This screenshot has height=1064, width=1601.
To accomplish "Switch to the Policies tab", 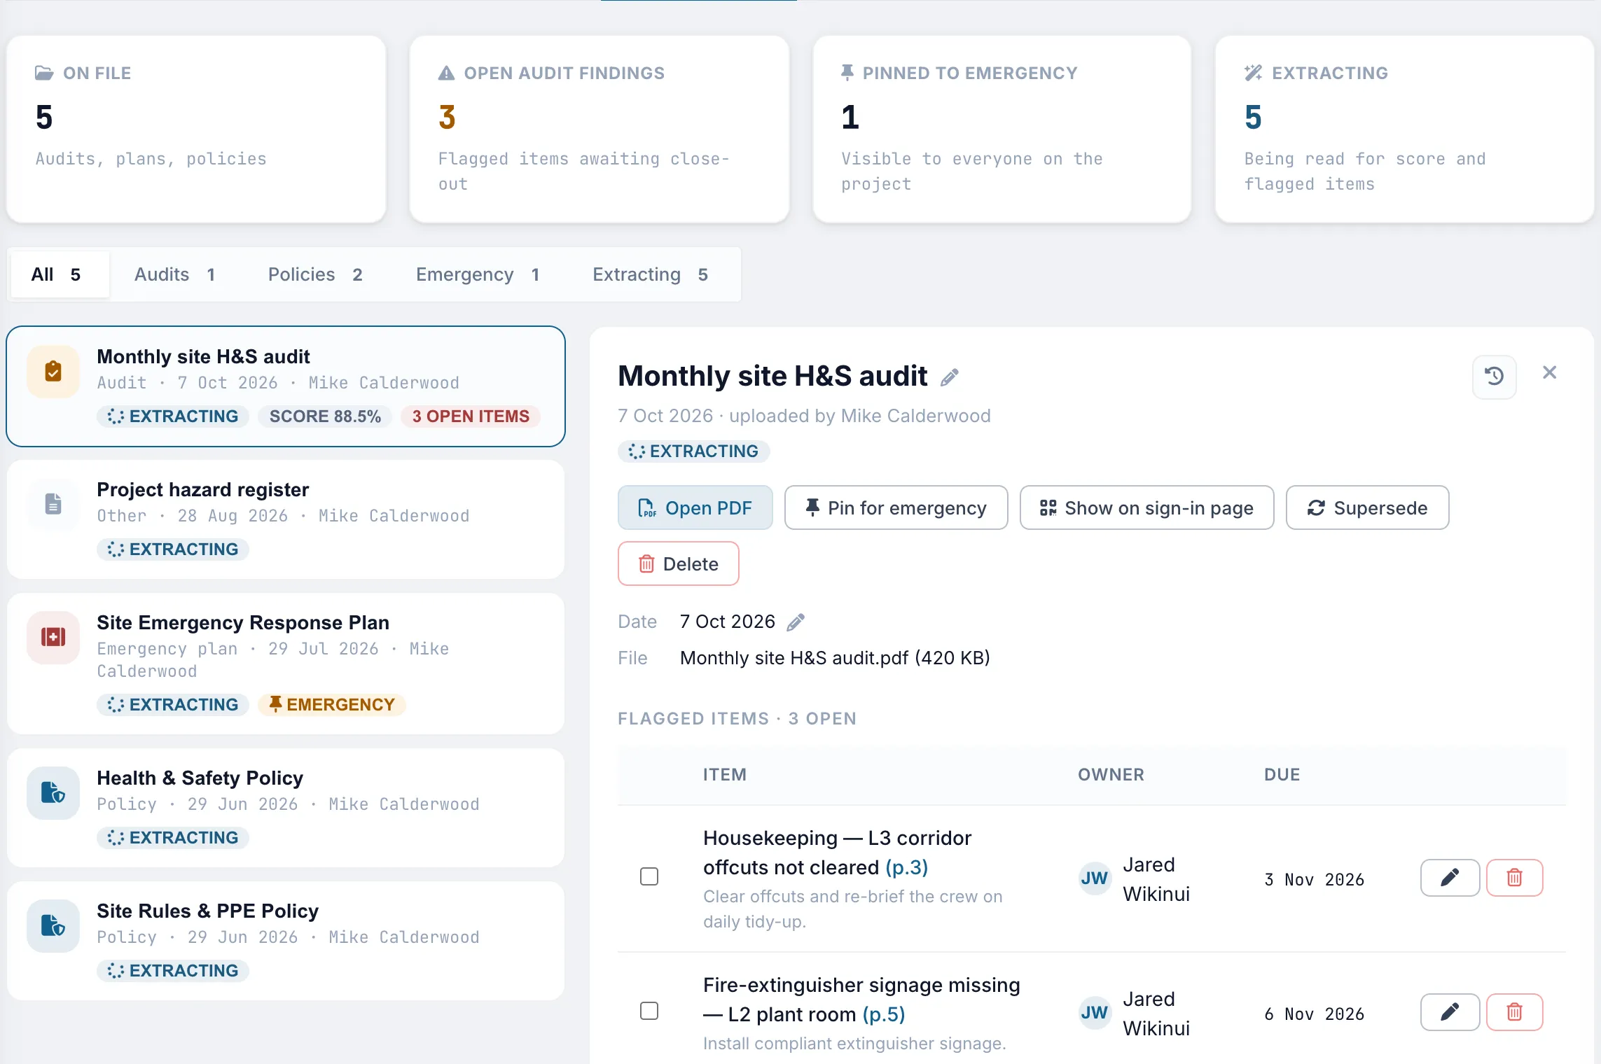I will point(315,274).
